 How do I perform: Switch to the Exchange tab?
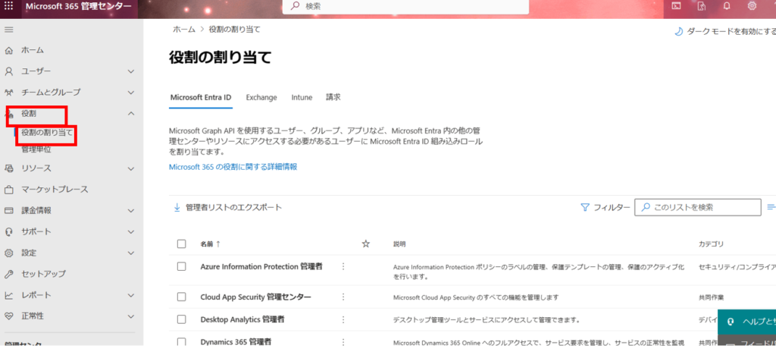261,98
